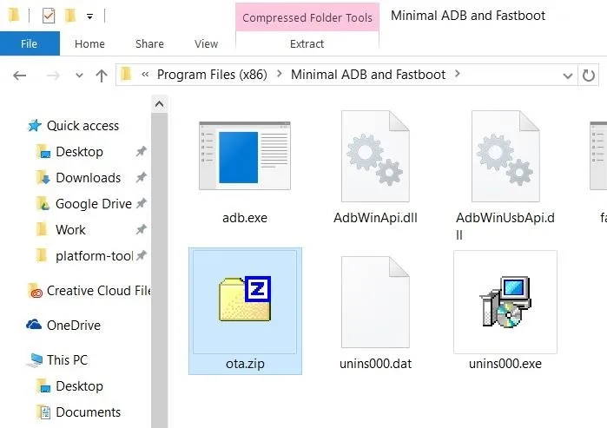Click the ota.zip file name label
The image size is (607, 428).
(x=245, y=364)
